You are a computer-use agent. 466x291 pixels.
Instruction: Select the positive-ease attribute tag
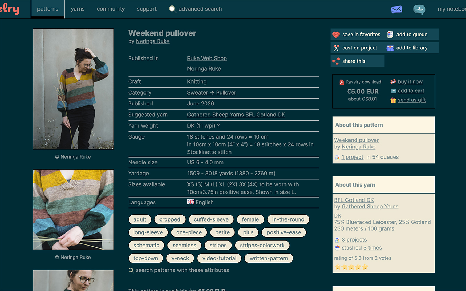284,232
